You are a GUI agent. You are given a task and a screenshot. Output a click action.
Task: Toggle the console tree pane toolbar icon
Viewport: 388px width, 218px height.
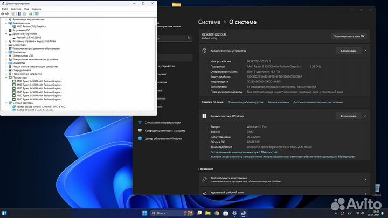point(13,14)
